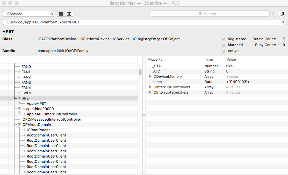Select the _STA property row
288x175 pixels.
(x=217, y=66)
